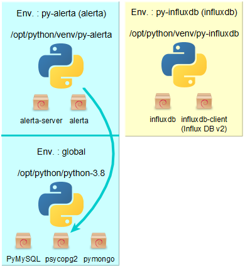Click the 'psycopg2' label
Viewport: 245px width, 266px height.
62,259
